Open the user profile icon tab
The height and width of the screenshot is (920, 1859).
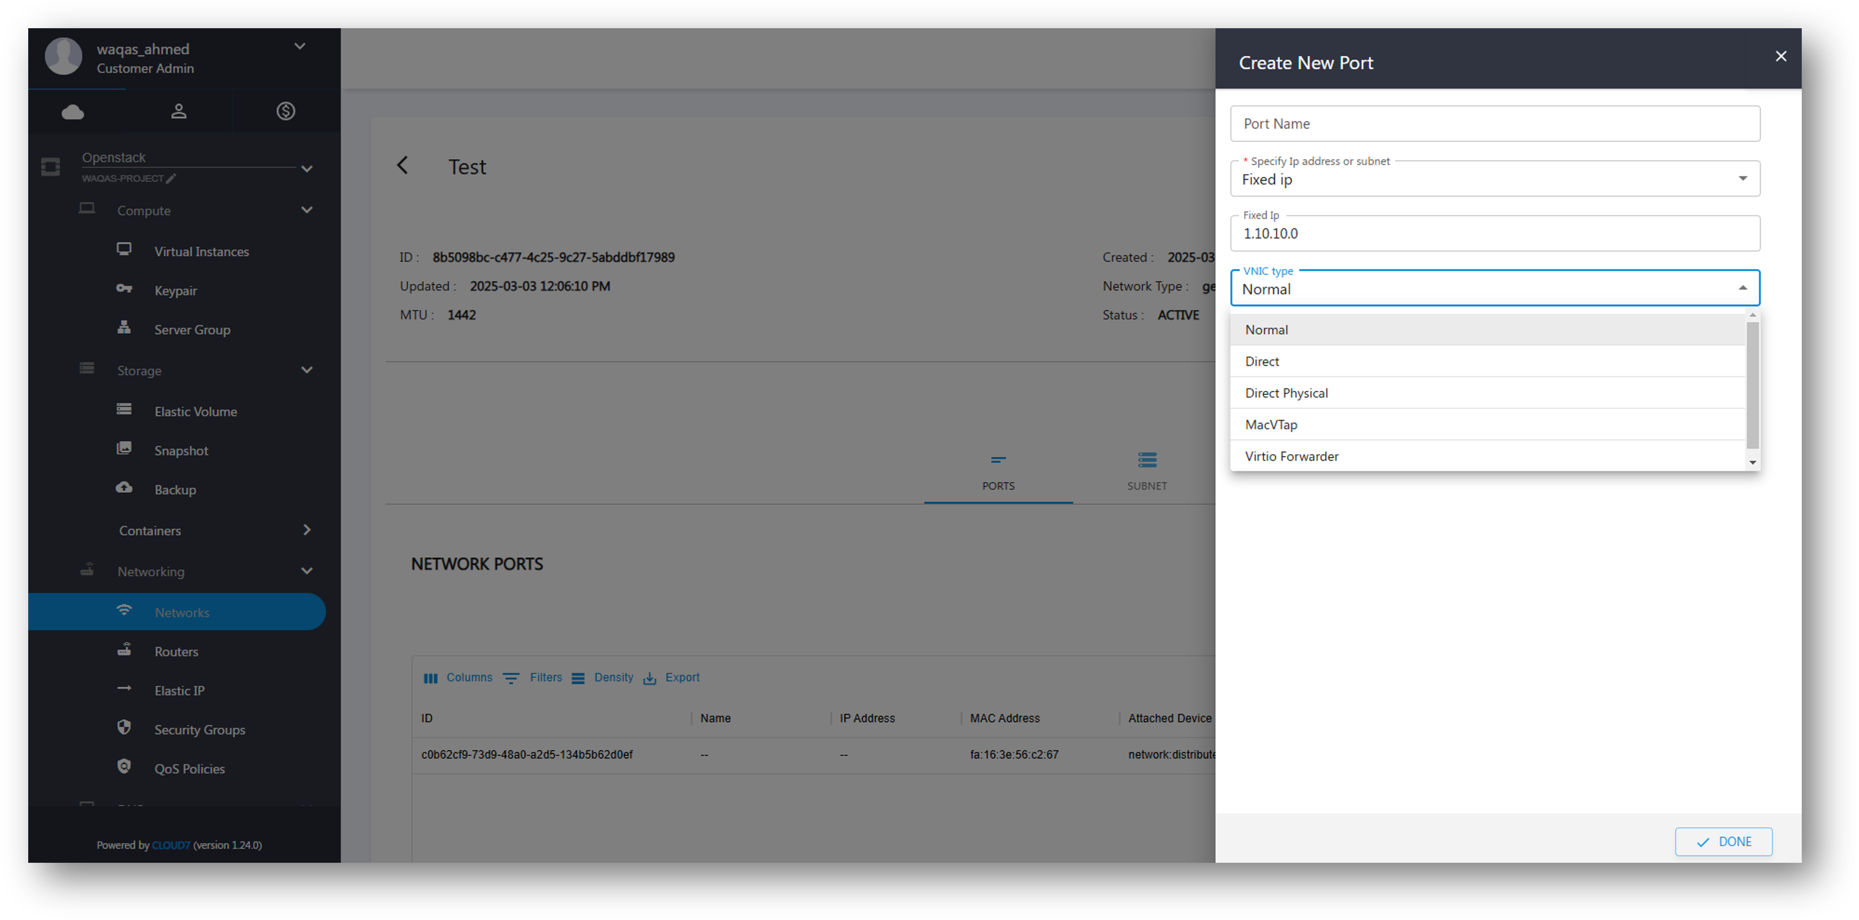tap(178, 111)
